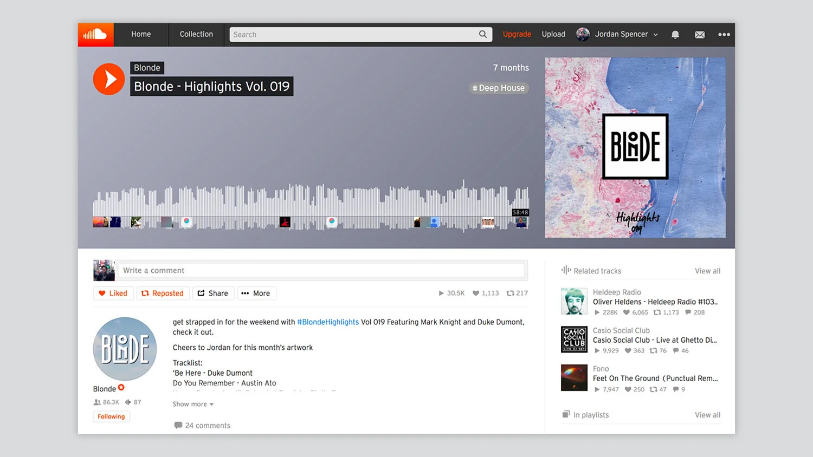Open the Fono track thumbnail
The width and height of the screenshot is (813, 457).
(x=574, y=378)
